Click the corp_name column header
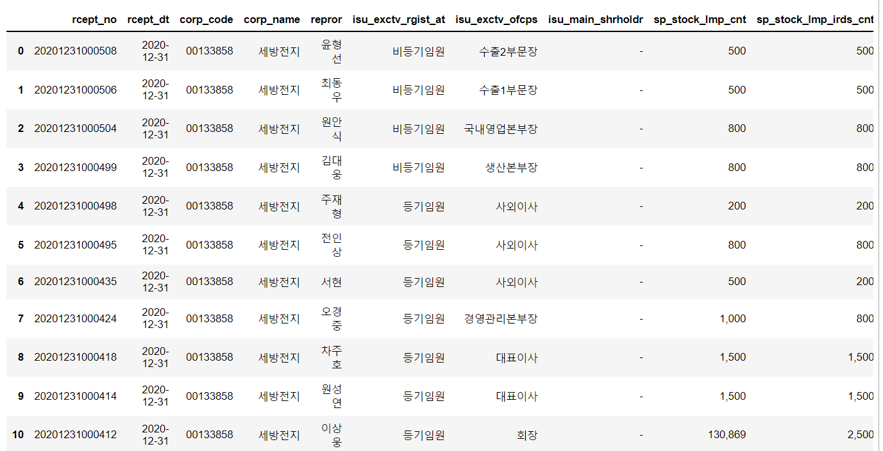Viewport: 883px width, 451px height. click(271, 19)
